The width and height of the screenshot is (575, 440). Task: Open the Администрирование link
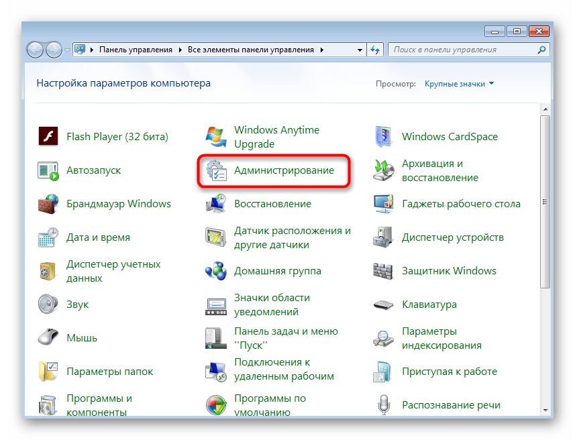point(283,170)
